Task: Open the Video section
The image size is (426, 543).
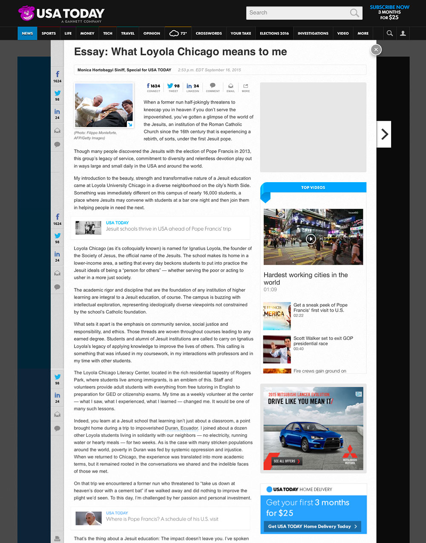Action: tap(343, 33)
